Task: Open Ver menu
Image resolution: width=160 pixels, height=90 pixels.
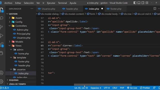Action: click(38, 3)
